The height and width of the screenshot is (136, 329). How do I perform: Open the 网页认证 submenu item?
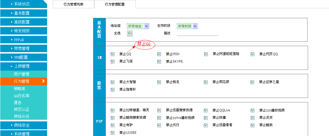[x=21, y=110]
